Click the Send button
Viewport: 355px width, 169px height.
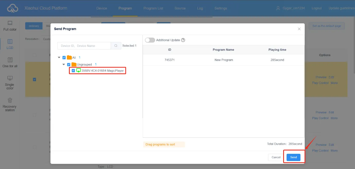click(294, 157)
